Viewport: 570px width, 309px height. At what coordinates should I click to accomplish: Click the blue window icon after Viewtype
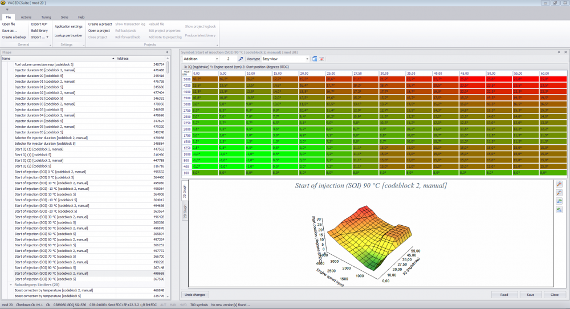click(x=314, y=59)
